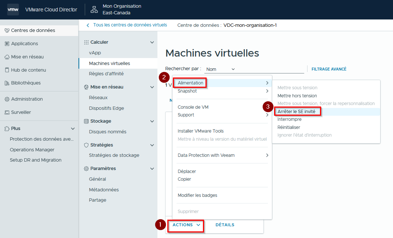
Task: Collapse the Plus section chevron
Action: click(73, 129)
